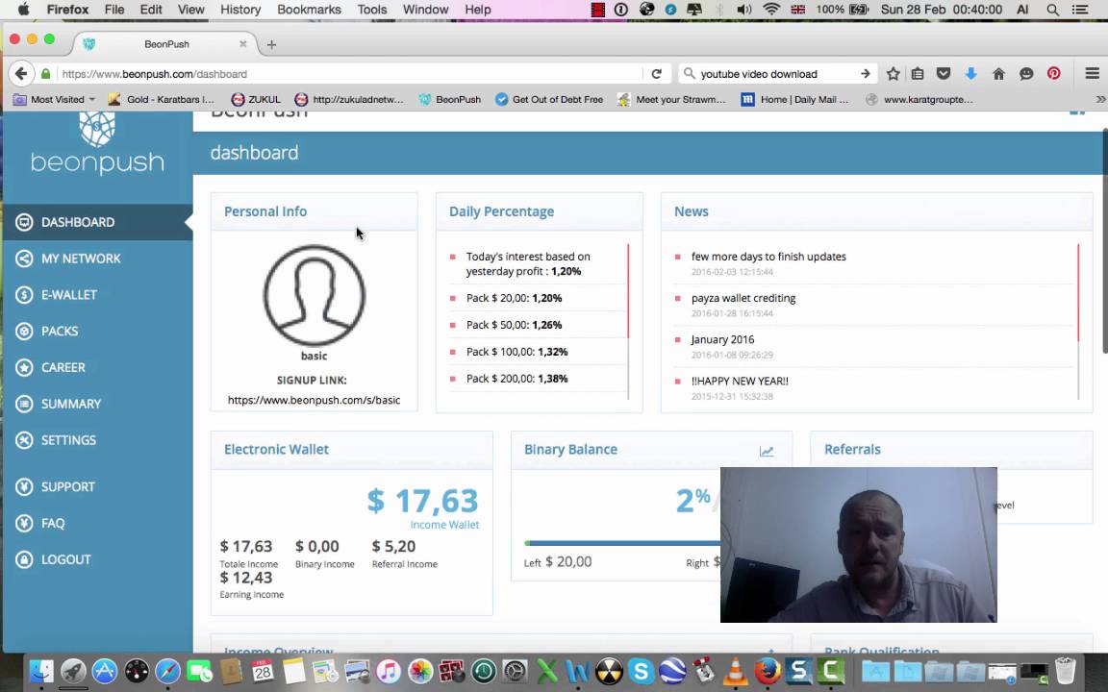This screenshot has height=692, width=1108.
Task: Open Safari from the Dock
Action: [x=167, y=671]
